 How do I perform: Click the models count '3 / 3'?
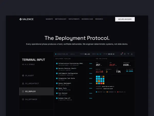point(99,54)
